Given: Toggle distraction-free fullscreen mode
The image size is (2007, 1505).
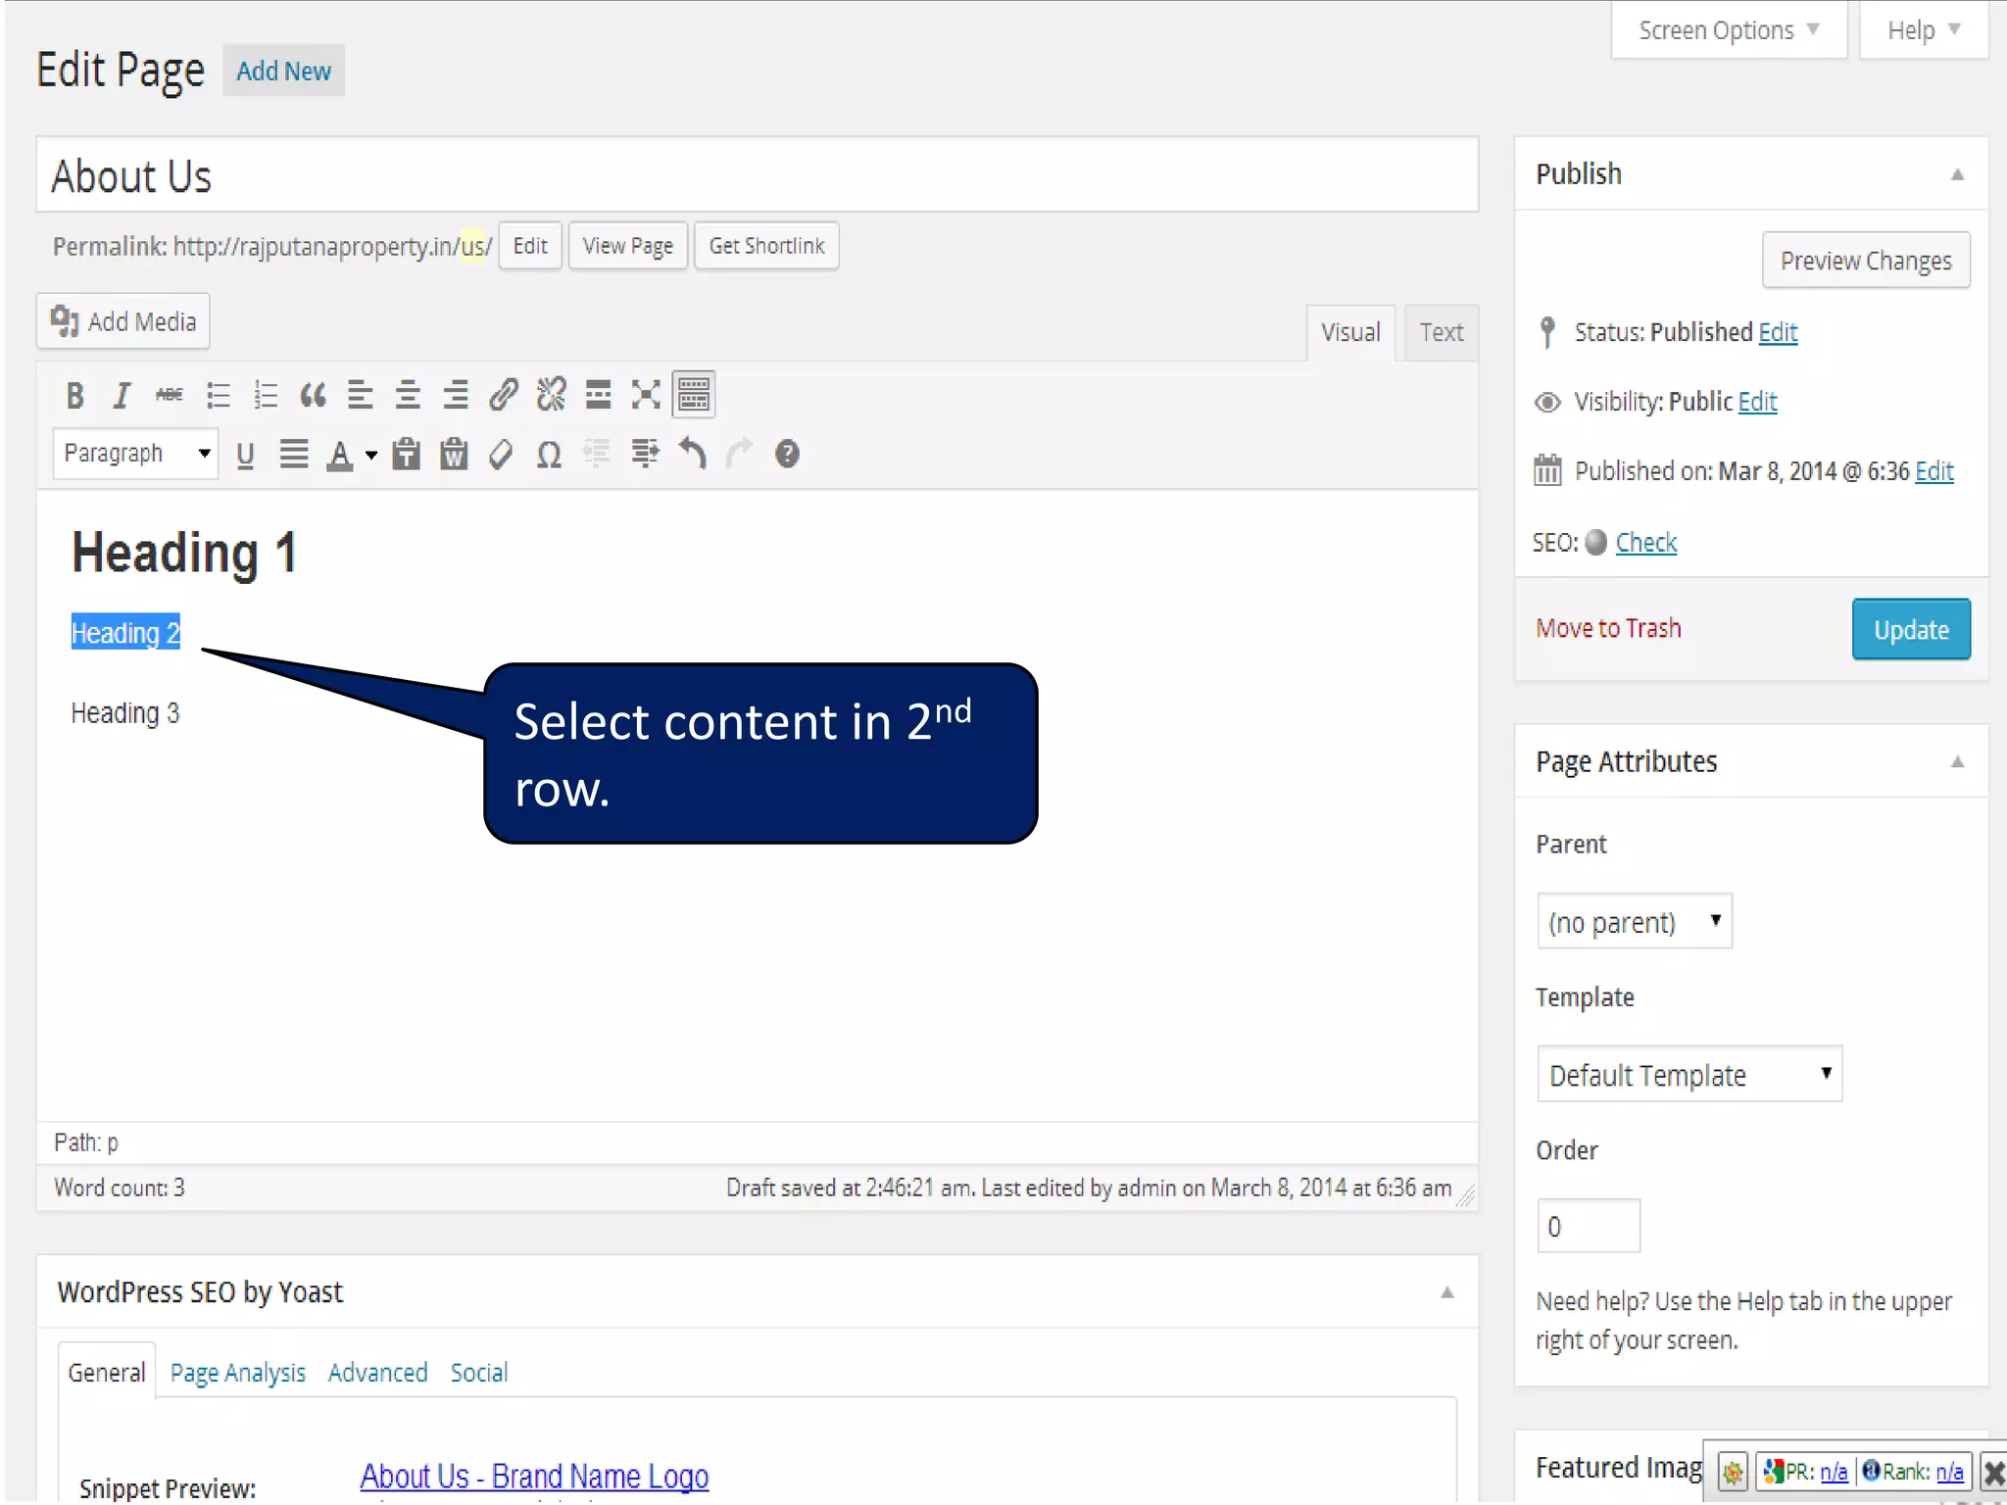Looking at the screenshot, I should pos(646,396).
